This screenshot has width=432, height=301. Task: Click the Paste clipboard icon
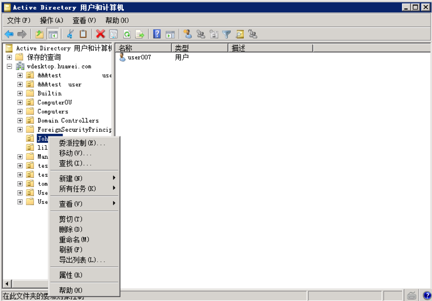pyautogui.click(x=83, y=34)
